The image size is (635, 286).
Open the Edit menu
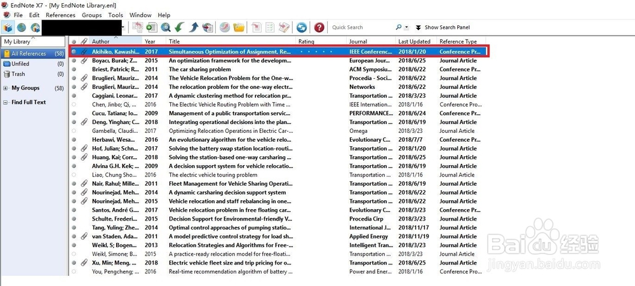coord(34,15)
